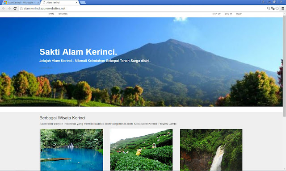The width and height of the screenshot is (286, 171).
Task: Bookmark this page with the star icon
Action: tap(277, 8)
